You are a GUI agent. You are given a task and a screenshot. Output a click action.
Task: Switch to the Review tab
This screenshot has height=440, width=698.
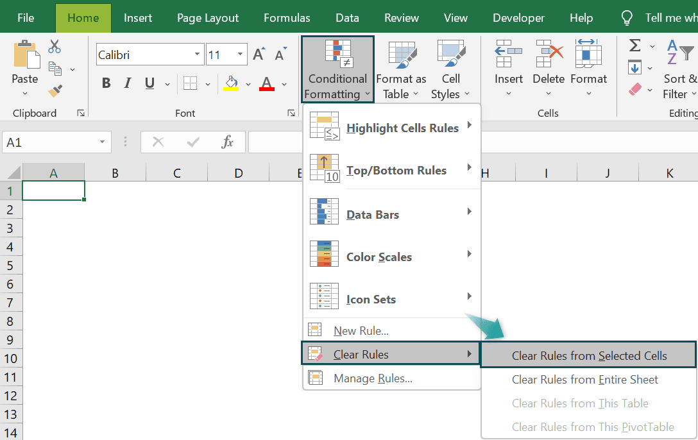[402, 18]
